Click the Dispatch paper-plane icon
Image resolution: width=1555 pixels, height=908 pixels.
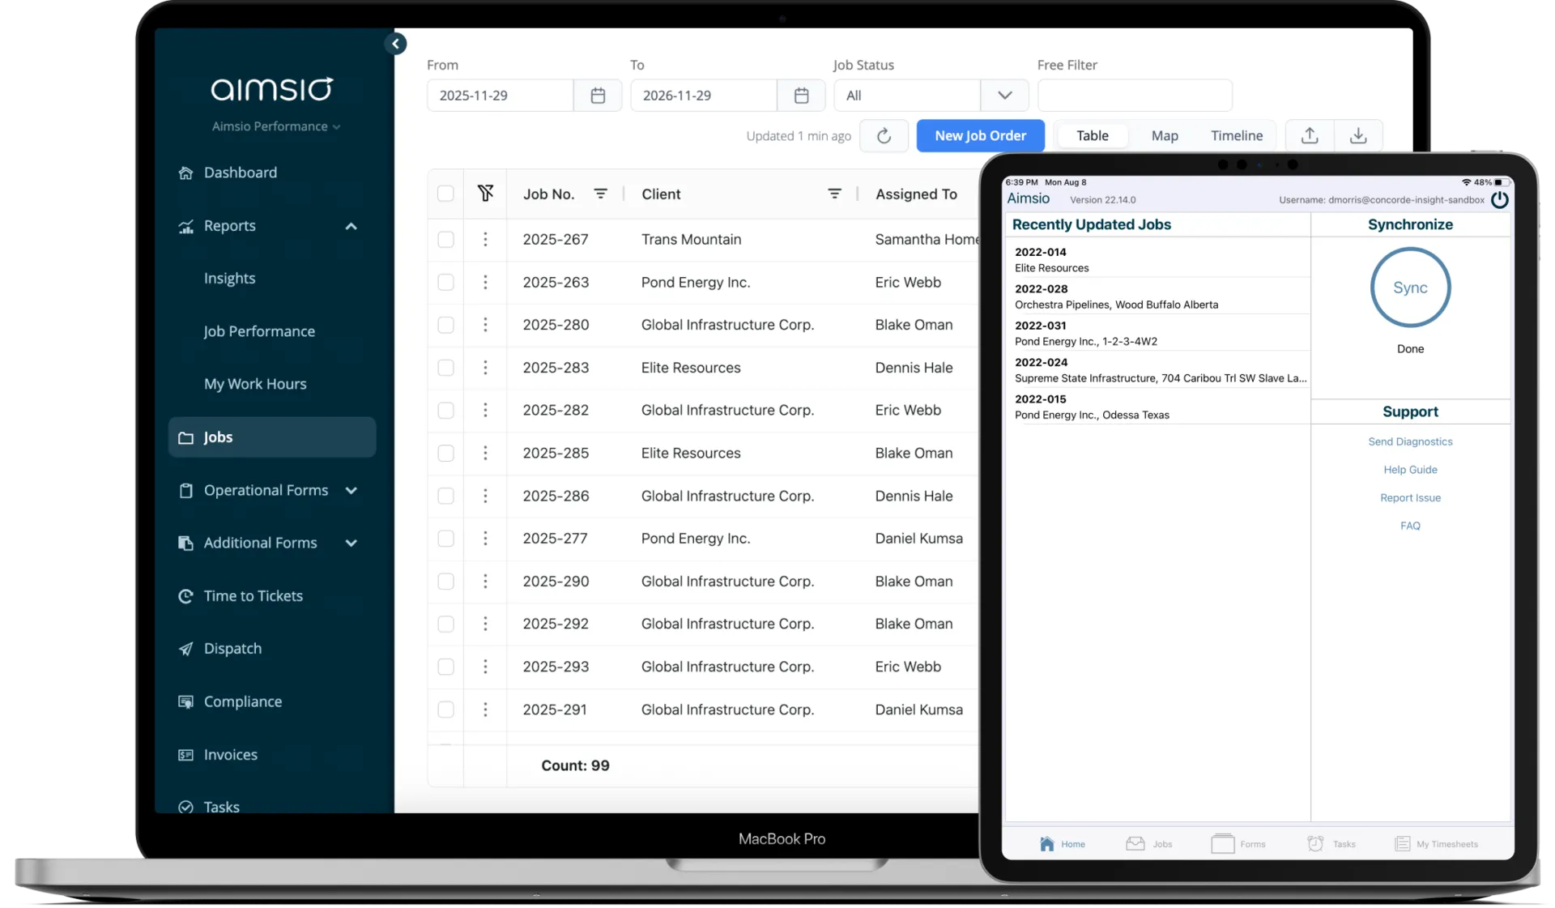[x=185, y=649]
